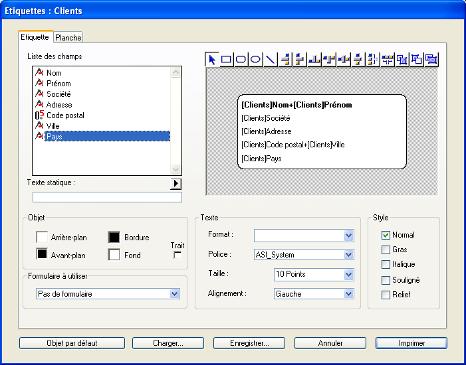The image size is (466, 365).
Task: Select the arrow pointer tool
Action: click(212, 59)
